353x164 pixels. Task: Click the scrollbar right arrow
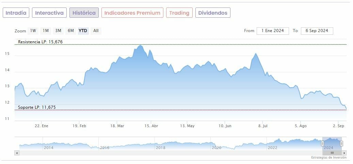344,153
